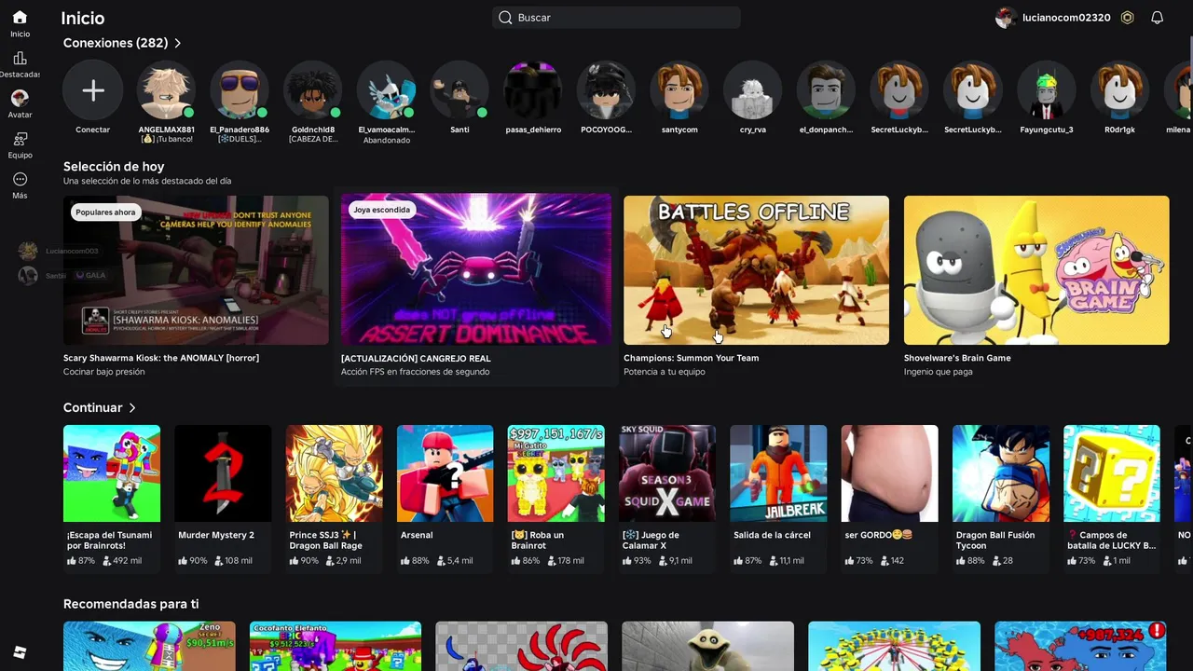This screenshot has width=1193, height=671.
Task: Open the Más three-dots menu
Action: click(20, 179)
